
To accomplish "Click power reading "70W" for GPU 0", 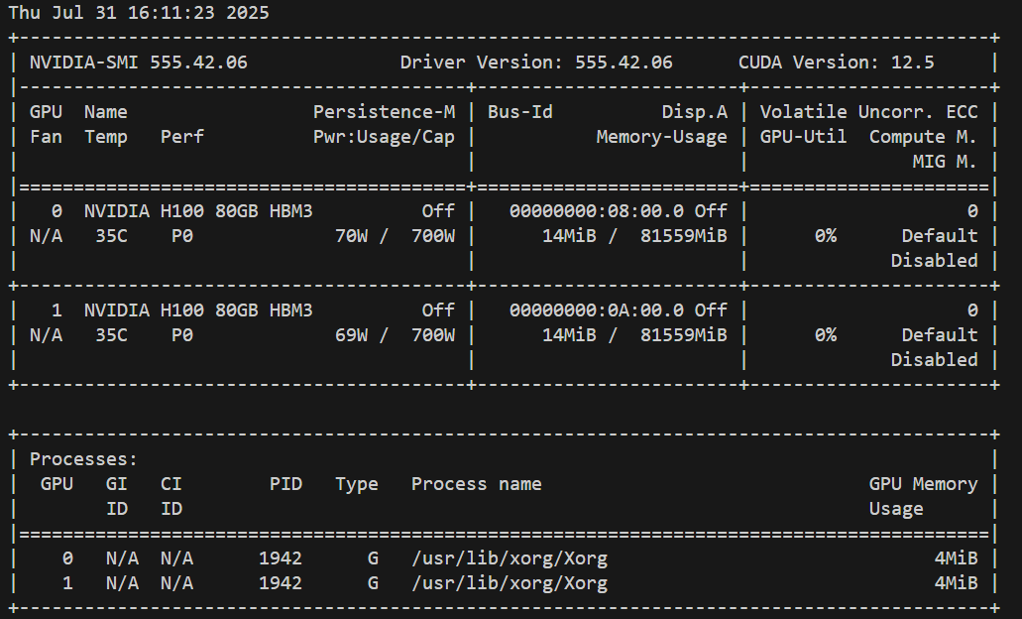I will coord(351,236).
